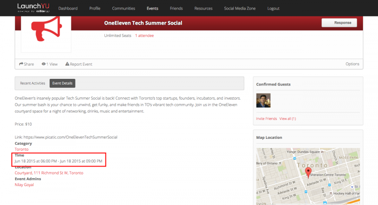378x205 pixels.
Task: Click the Invite Friends link
Action: [x=266, y=119]
